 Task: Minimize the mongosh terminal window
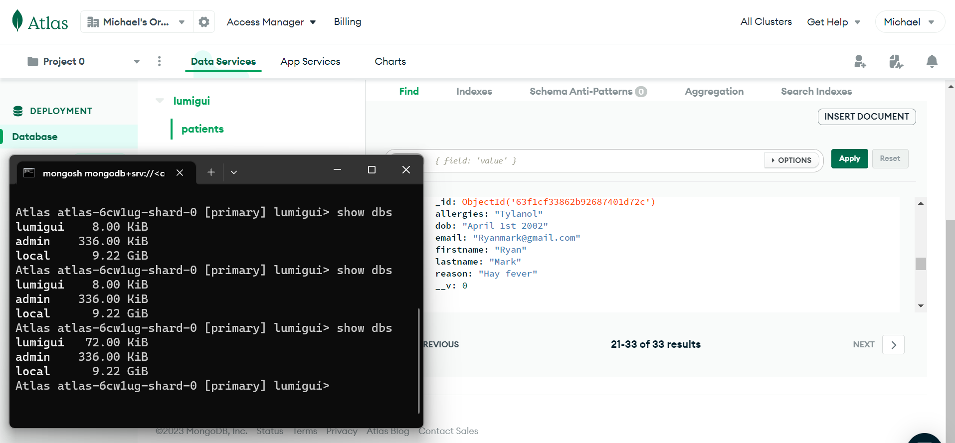[338, 170]
